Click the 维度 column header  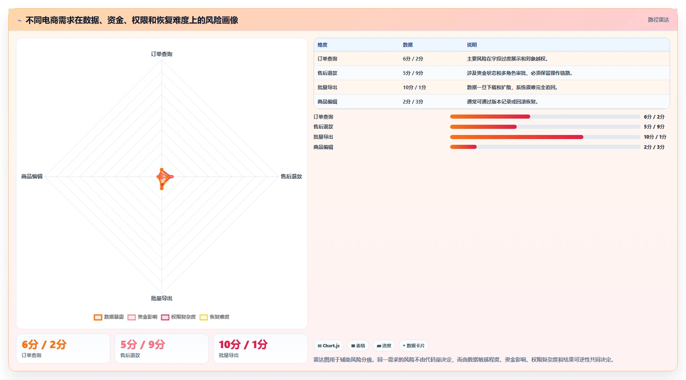point(323,45)
